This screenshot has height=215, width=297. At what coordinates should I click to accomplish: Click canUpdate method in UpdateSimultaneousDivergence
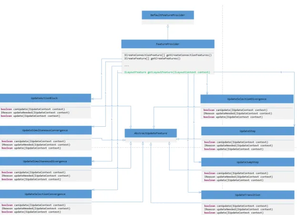[33, 172]
